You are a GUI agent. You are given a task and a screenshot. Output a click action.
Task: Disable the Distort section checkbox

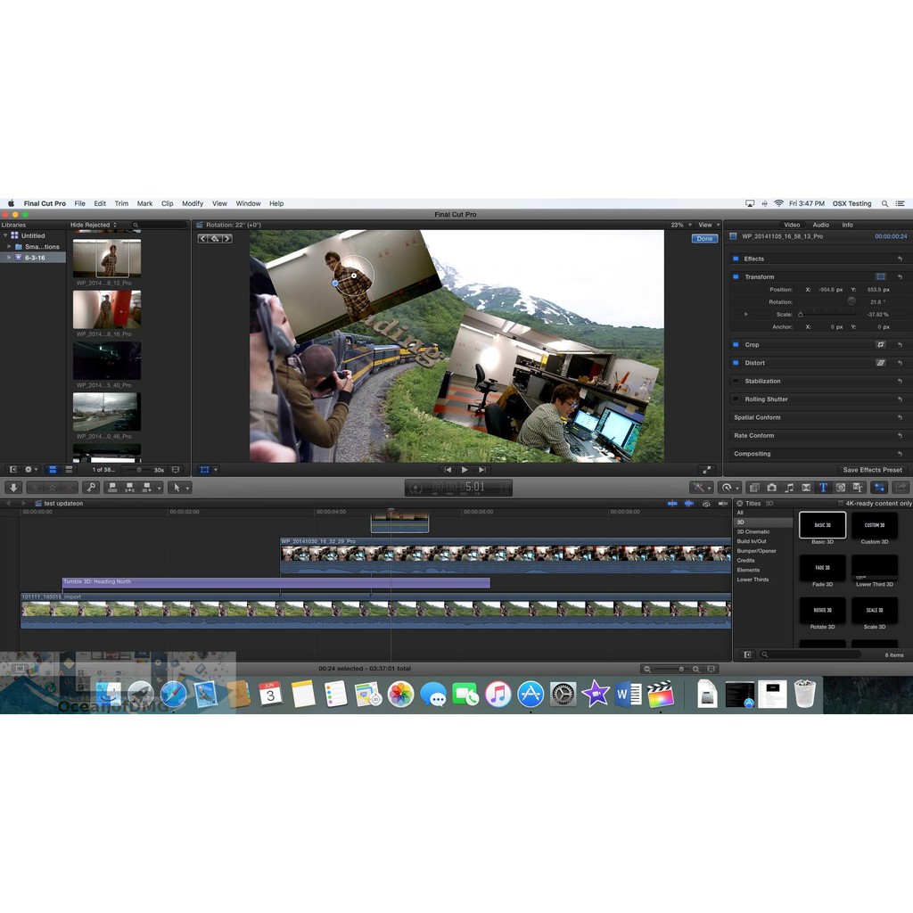(x=736, y=363)
